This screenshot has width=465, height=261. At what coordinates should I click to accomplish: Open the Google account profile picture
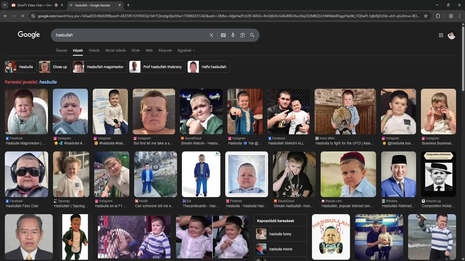[x=452, y=35]
